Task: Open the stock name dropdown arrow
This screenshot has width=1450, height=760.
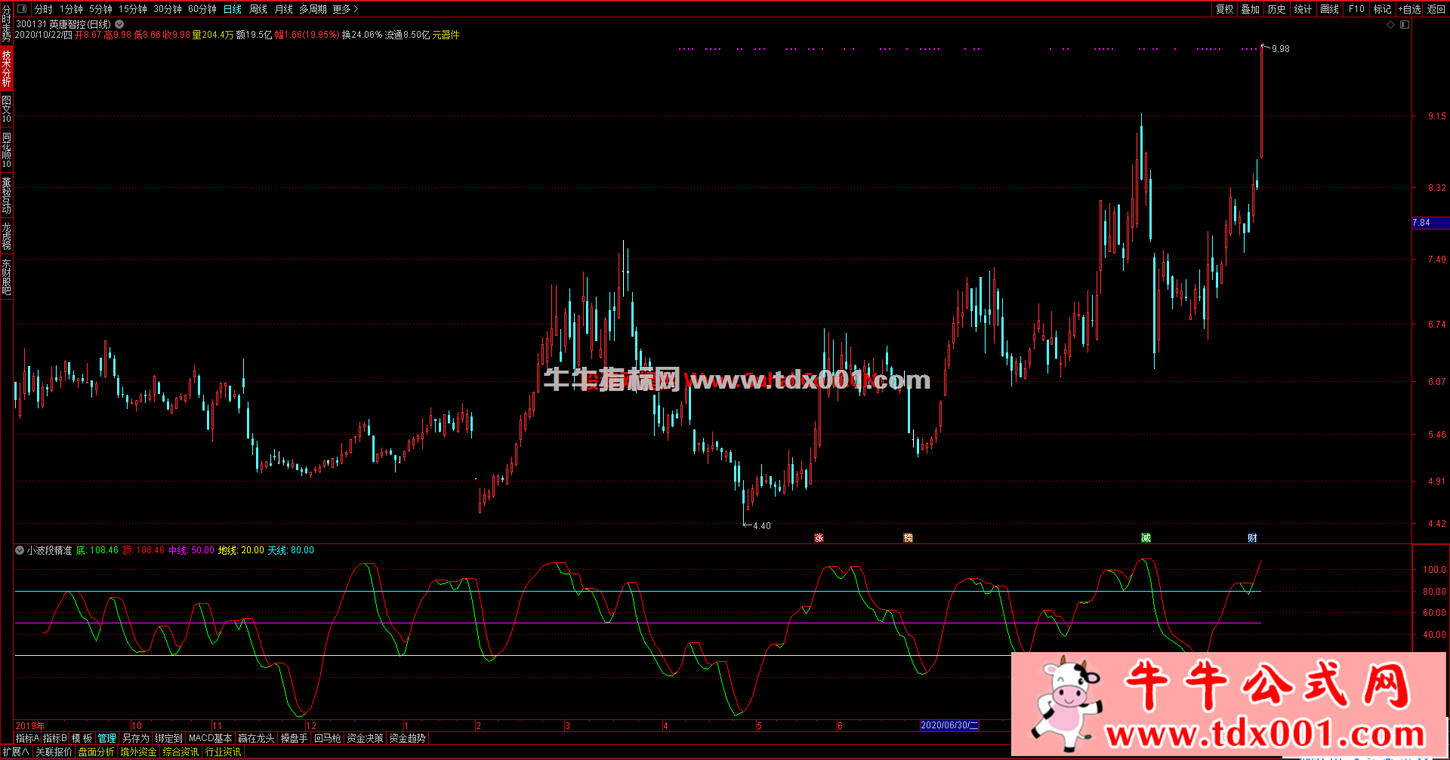Action: pos(119,24)
